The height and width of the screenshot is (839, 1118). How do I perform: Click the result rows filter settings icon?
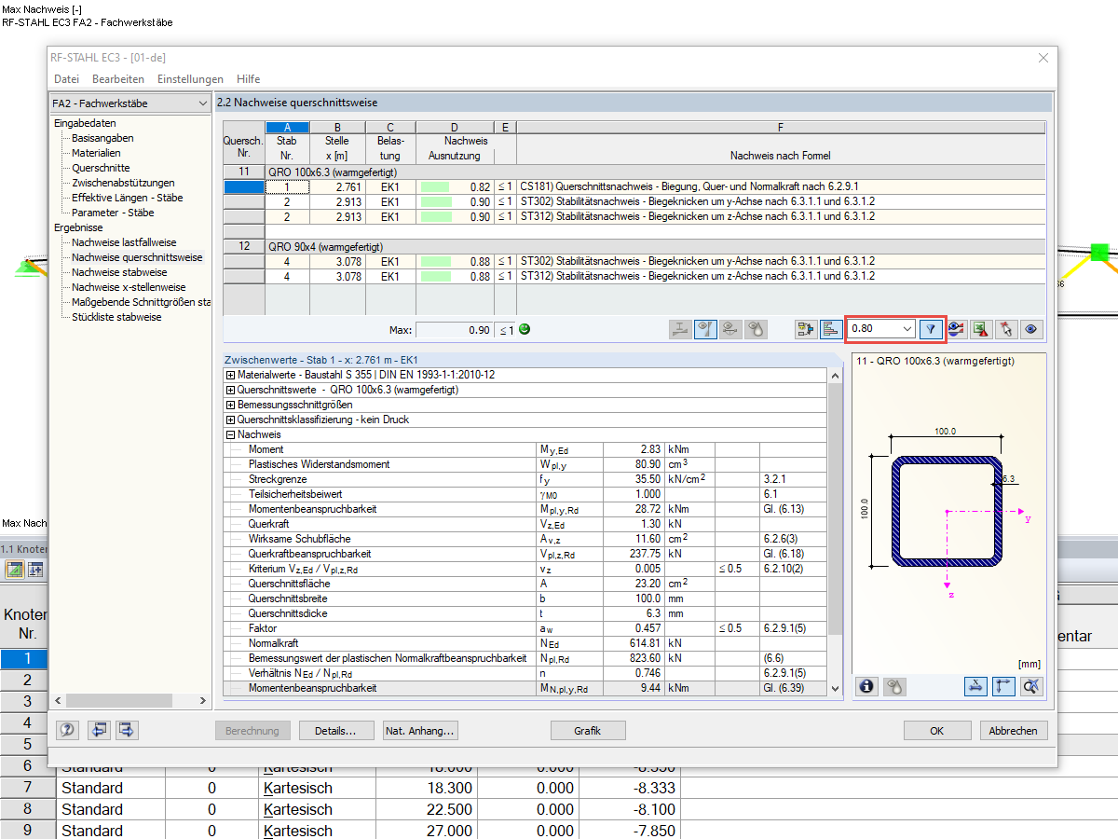pyautogui.click(x=806, y=329)
